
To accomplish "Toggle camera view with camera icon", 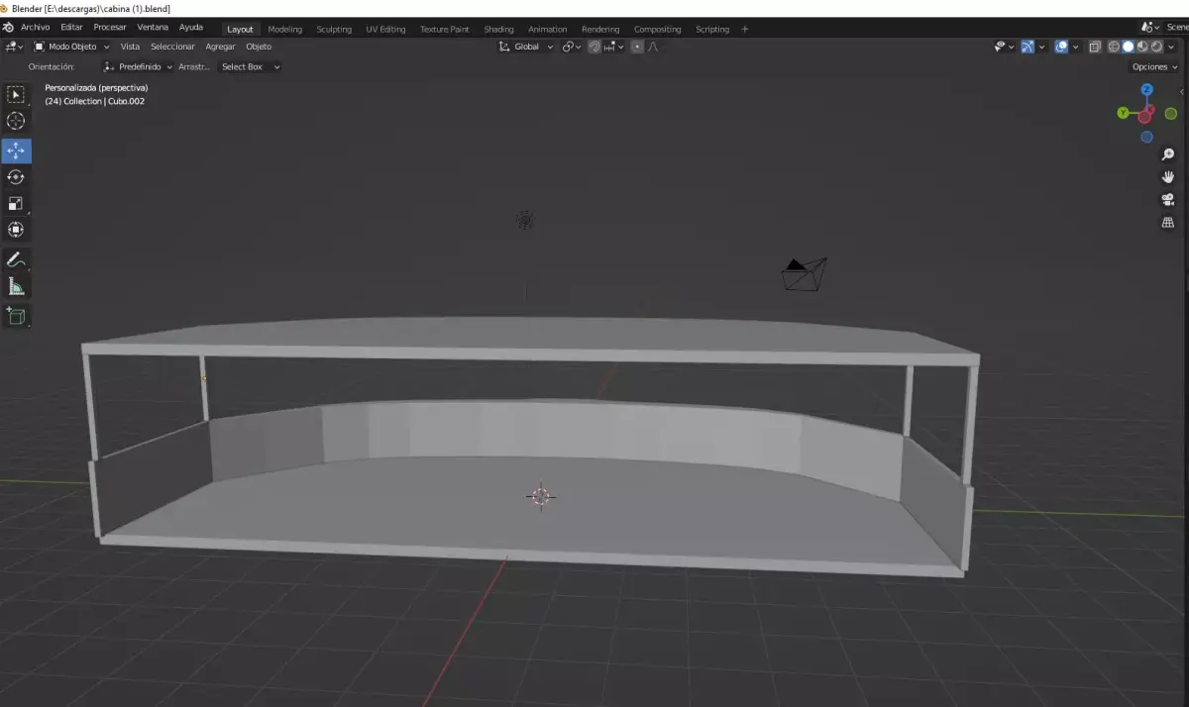I will 1168,200.
